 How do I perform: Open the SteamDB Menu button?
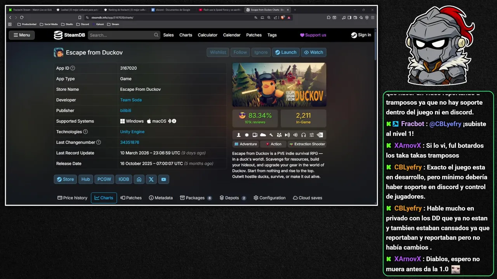click(22, 35)
